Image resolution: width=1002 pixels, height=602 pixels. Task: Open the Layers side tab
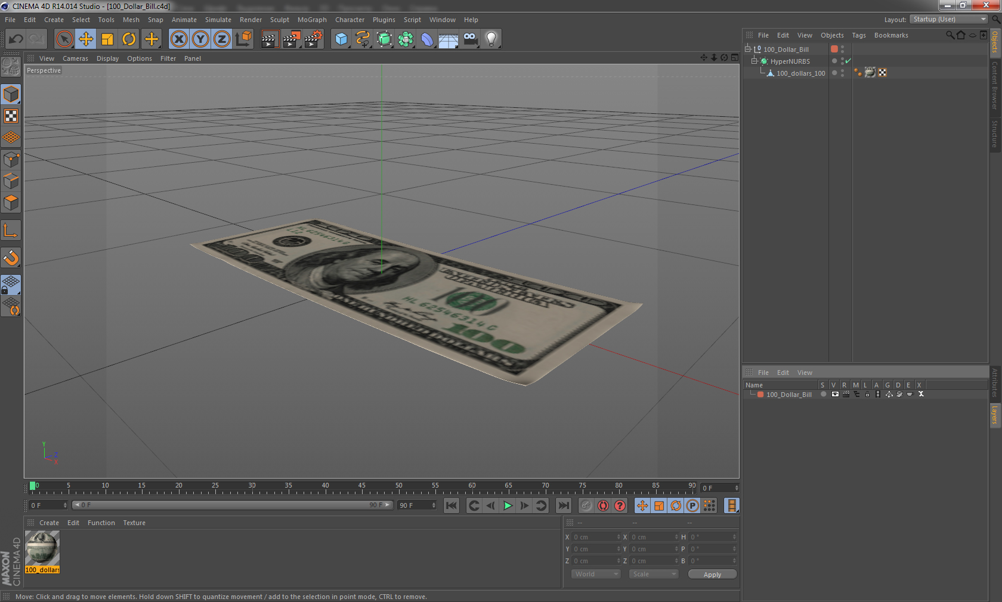click(995, 415)
